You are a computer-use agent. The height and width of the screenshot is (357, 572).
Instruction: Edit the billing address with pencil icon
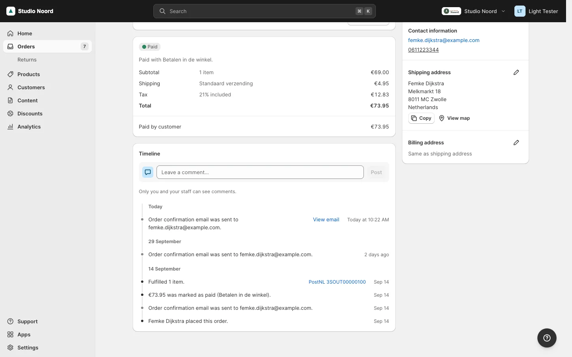point(516,142)
